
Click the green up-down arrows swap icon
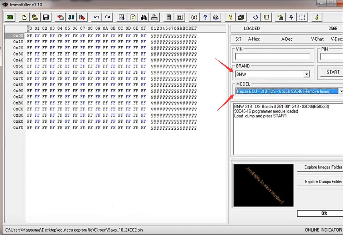71,17
